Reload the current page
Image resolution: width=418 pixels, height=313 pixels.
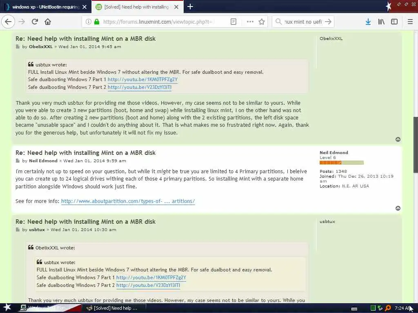point(35,22)
